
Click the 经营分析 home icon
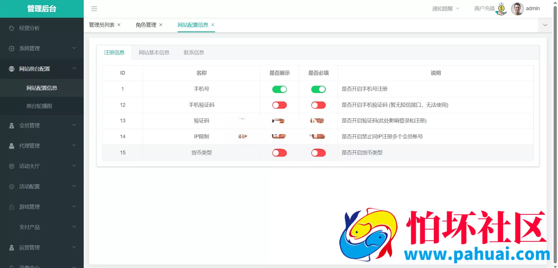12,28
